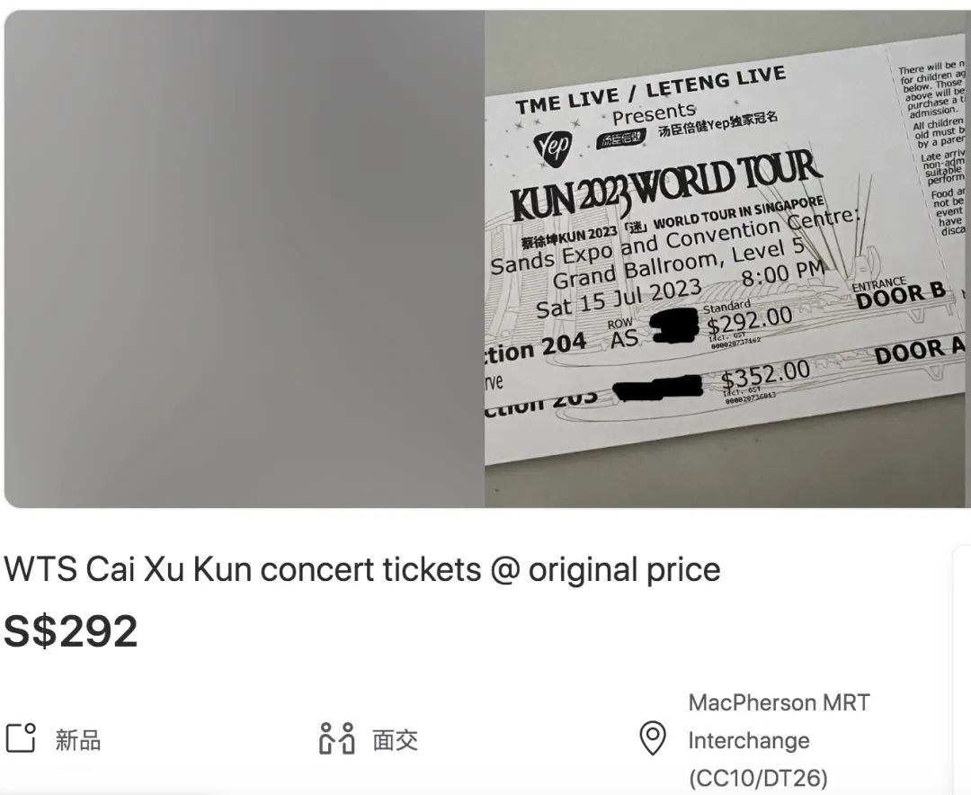The image size is (971, 795).
Task: Click the S$292 price text
Action: click(x=71, y=631)
